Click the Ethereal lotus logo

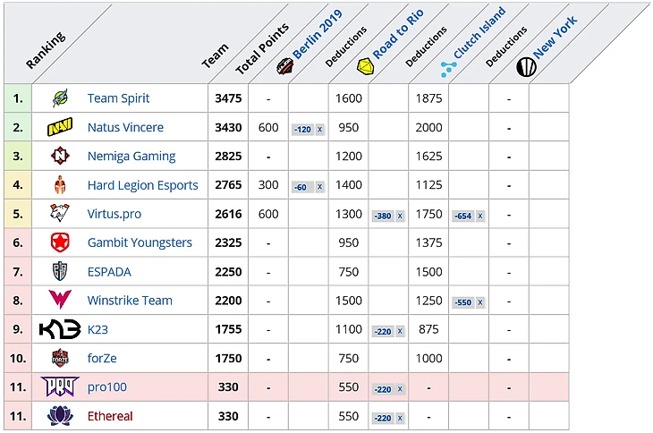coord(60,416)
